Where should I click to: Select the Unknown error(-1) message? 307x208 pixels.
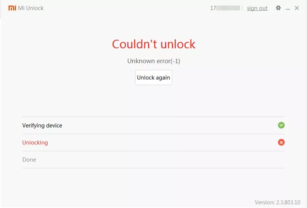coord(154,61)
